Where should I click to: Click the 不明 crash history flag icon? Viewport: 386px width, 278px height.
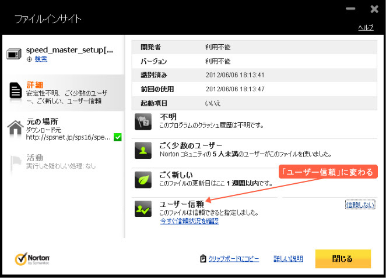pyautogui.click(x=143, y=122)
